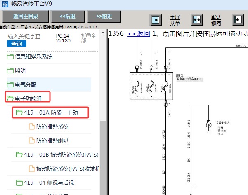
Task: Click the 折叠全部 collapse-all text
Action: (88, 38)
